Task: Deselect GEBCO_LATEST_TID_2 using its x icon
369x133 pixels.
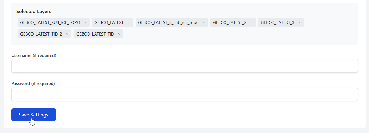Action: 67,34
